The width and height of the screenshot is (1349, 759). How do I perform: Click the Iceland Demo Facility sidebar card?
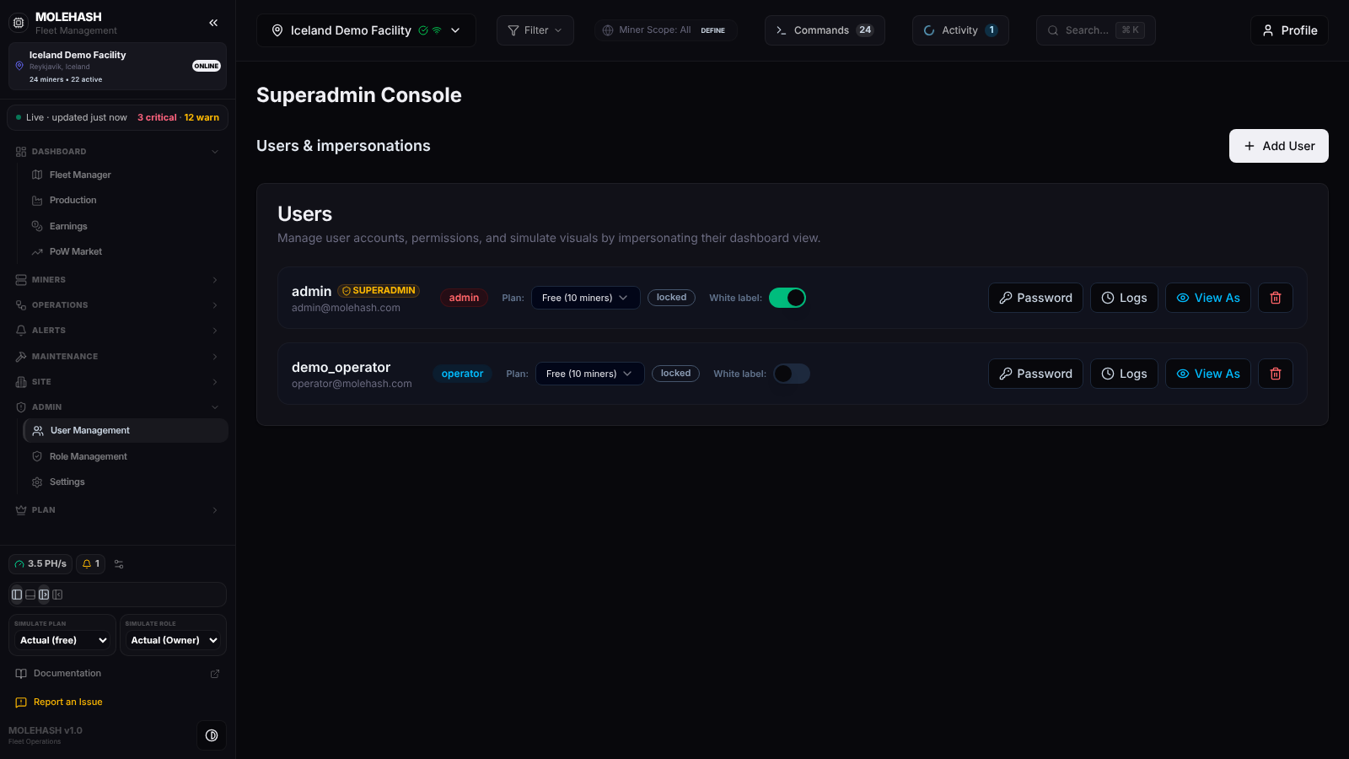pos(117,67)
